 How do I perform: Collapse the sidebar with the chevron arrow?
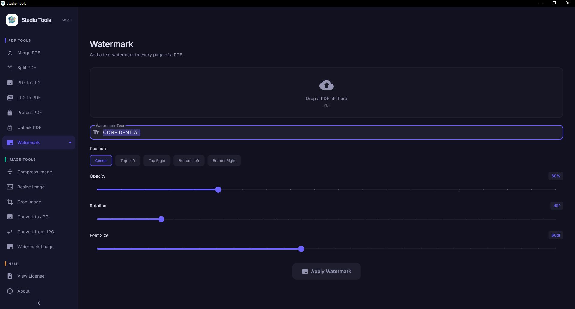39,303
